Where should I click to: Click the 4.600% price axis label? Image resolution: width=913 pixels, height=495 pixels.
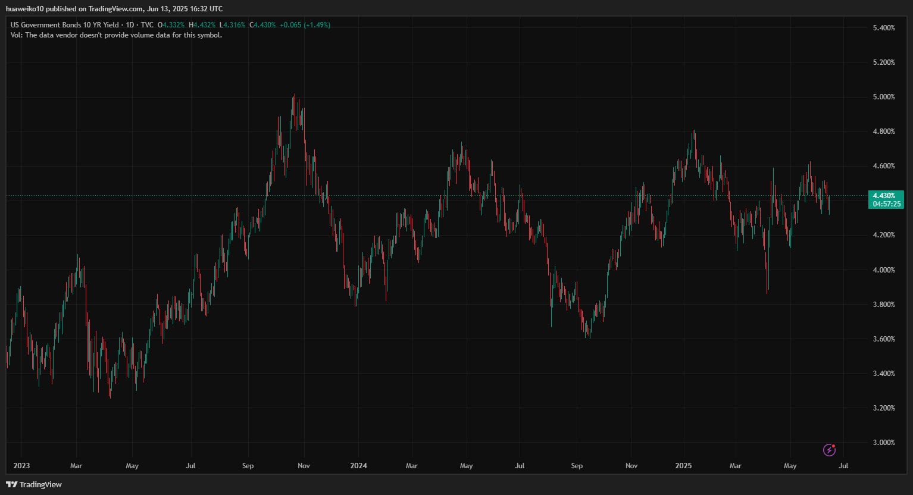tap(884, 166)
